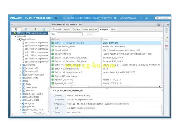
Task: Click VM icon for Apache3_10.20.30.5
Action: tap(53, 83)
